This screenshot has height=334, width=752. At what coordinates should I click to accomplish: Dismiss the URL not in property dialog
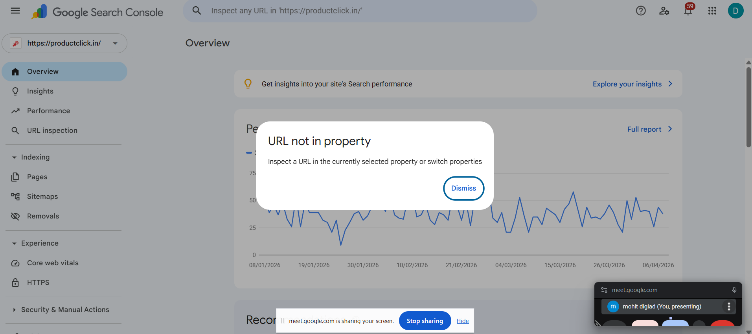463,188
